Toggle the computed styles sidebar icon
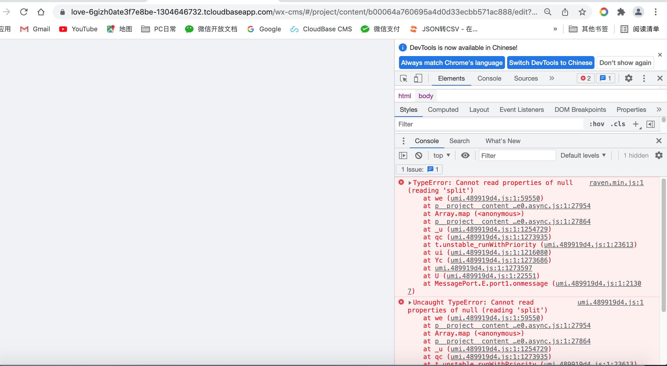Viewport: 667px width, 366px height. click(651, 124)
